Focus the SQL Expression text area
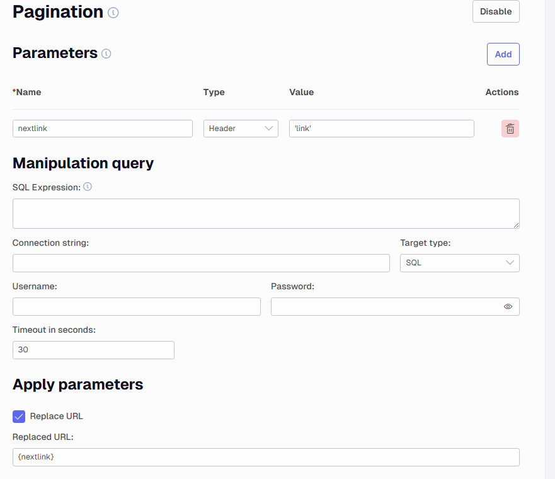 (x=266, y=214)
